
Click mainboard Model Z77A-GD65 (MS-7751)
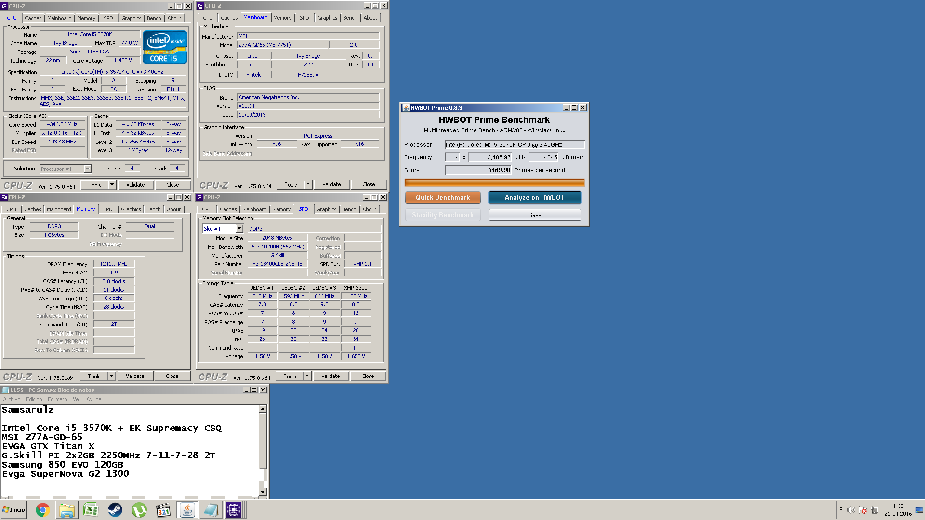(282, 45)
